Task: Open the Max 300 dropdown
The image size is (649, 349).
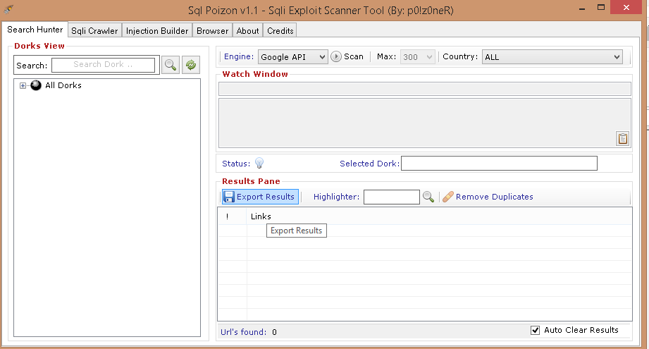Action: 418,56
